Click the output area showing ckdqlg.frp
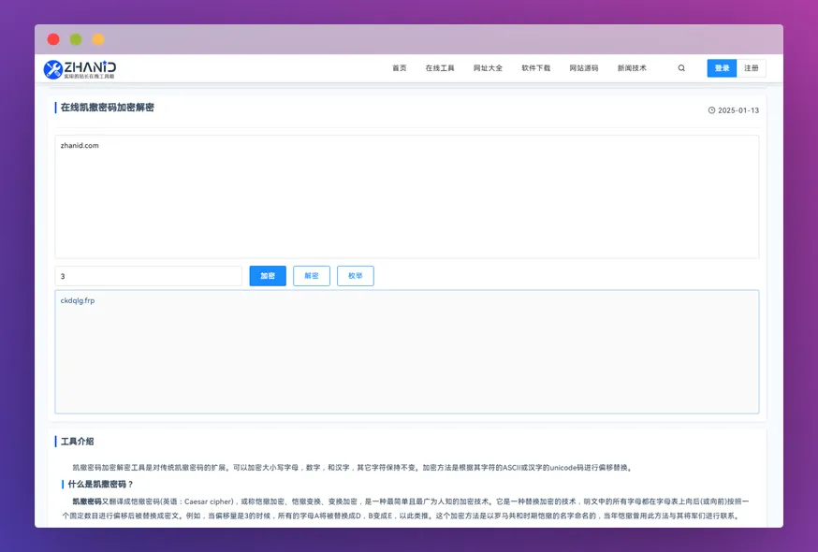The width and height of the screenshot is (818, 552). coord(407,352)
